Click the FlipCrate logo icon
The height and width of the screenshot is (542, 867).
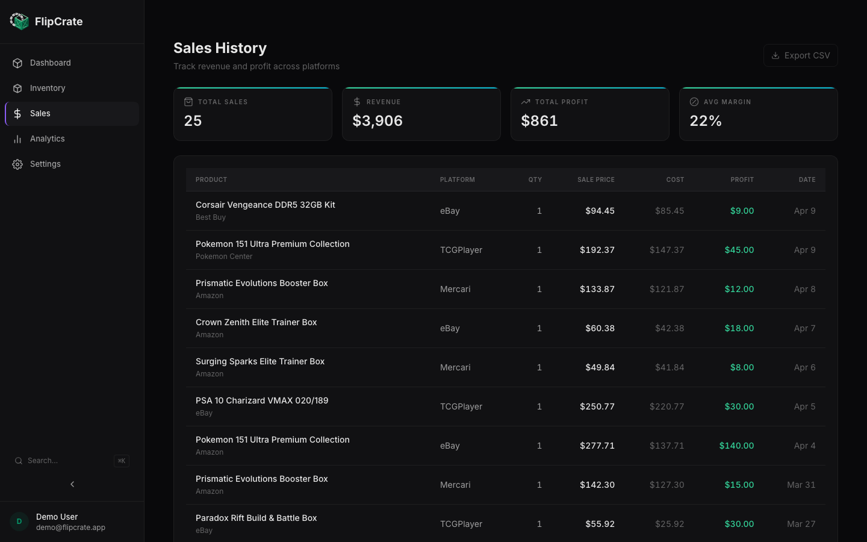point(19,21)
